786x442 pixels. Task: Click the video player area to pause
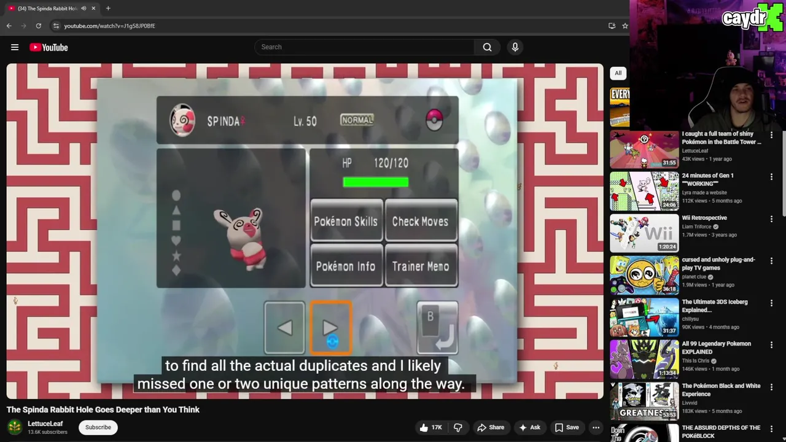(x=305, y=231)
